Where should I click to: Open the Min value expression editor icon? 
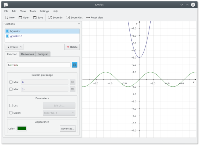coord(73,82)
